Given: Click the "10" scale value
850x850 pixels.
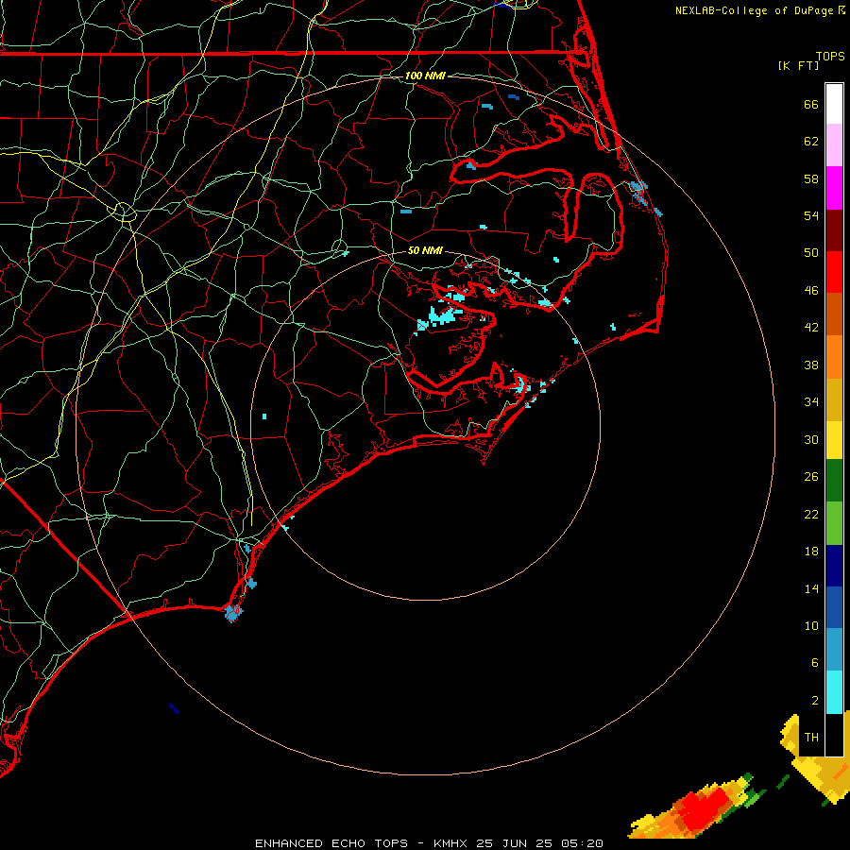Looking at the screenshot, I should (x=811, y=625).
